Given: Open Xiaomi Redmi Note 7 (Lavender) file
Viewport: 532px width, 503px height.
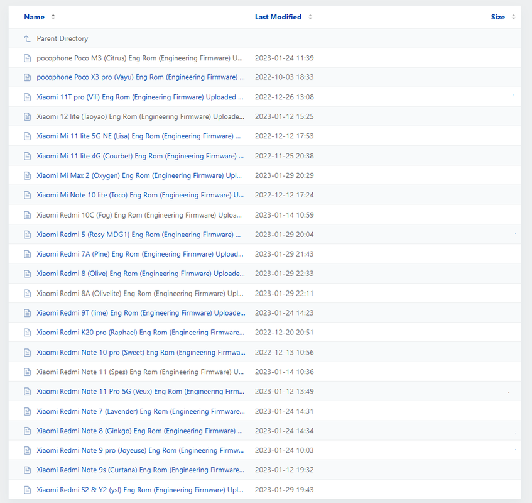Looking at the screenshot, I should click(141, 411).
